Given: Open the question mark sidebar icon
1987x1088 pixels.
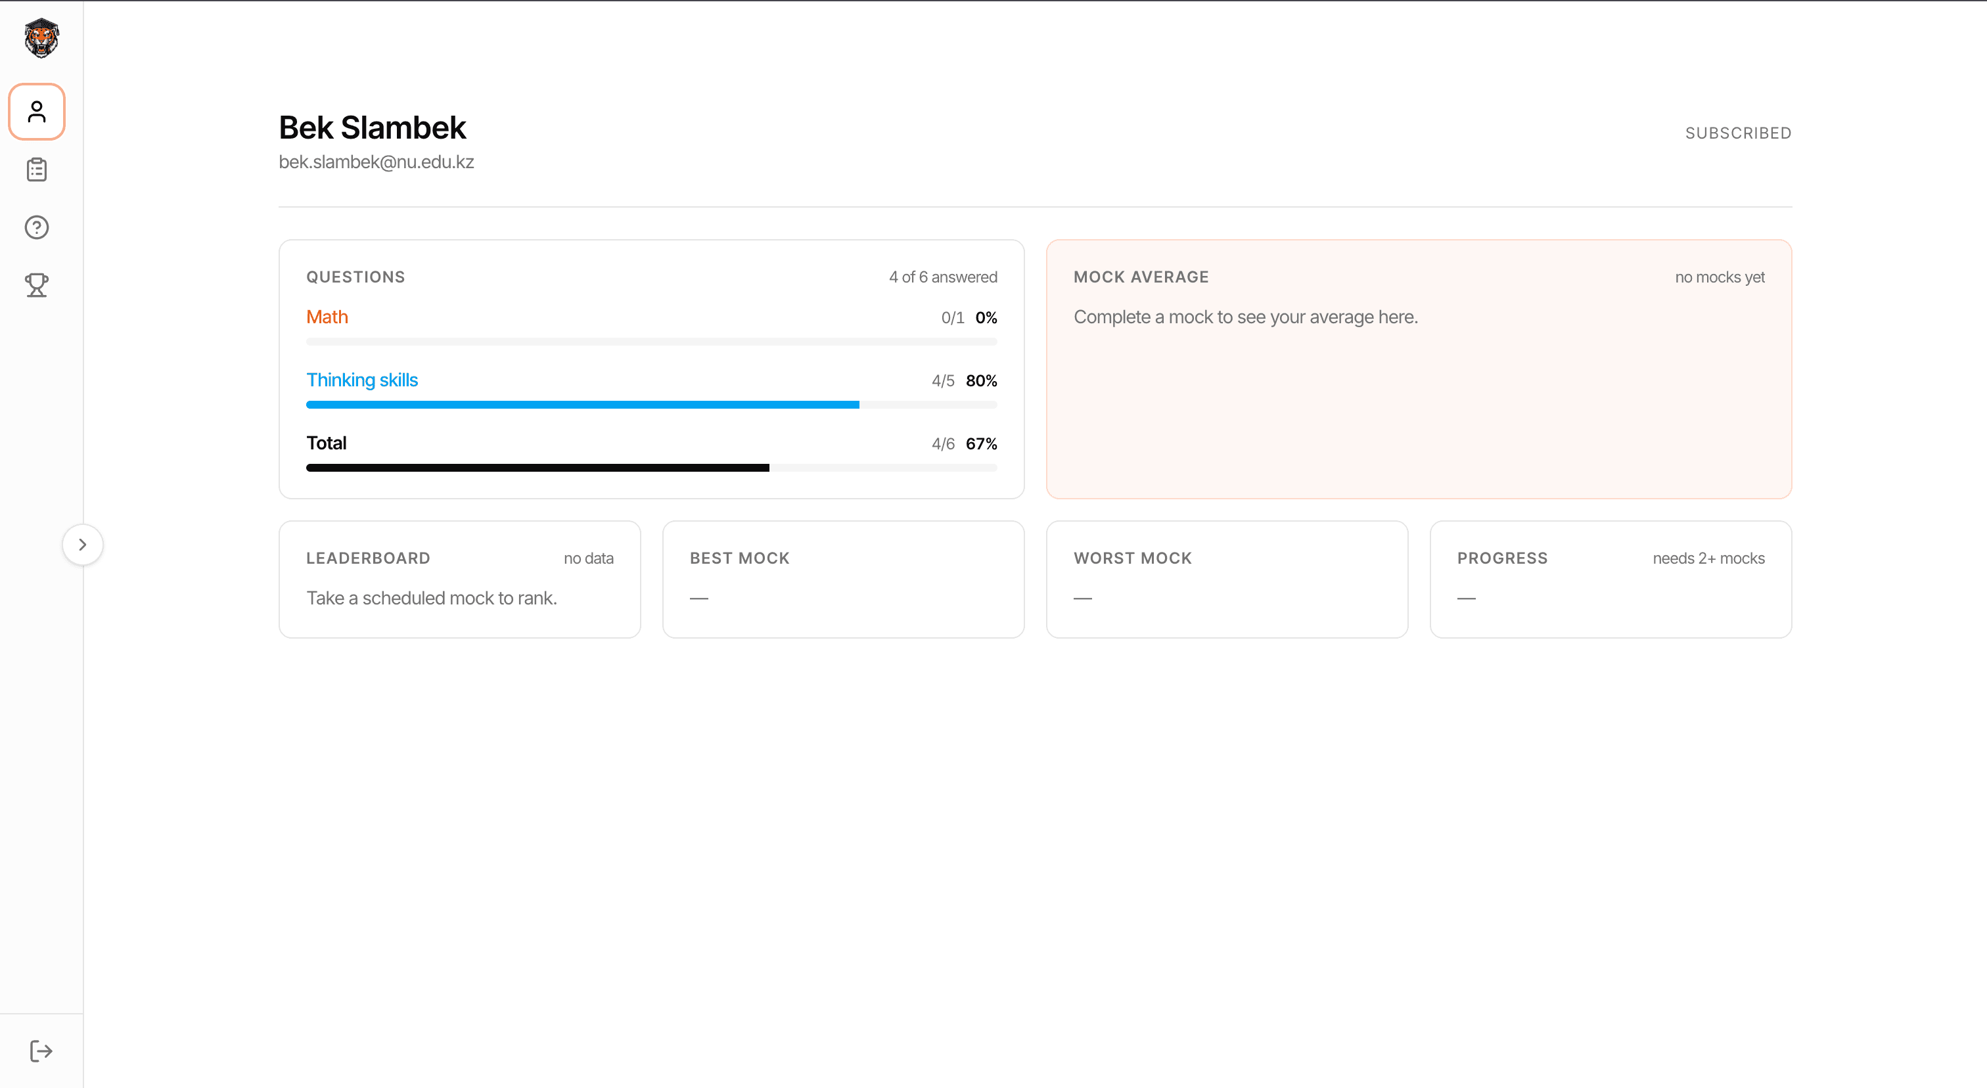Looking at the screenshot, I should (x=37, y=227).
